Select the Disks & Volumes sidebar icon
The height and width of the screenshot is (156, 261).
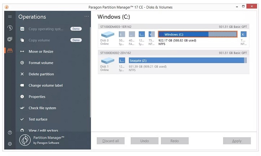pos(10,50)
